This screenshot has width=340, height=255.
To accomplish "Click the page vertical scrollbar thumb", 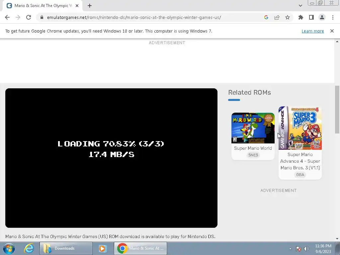I will point(337,110).
